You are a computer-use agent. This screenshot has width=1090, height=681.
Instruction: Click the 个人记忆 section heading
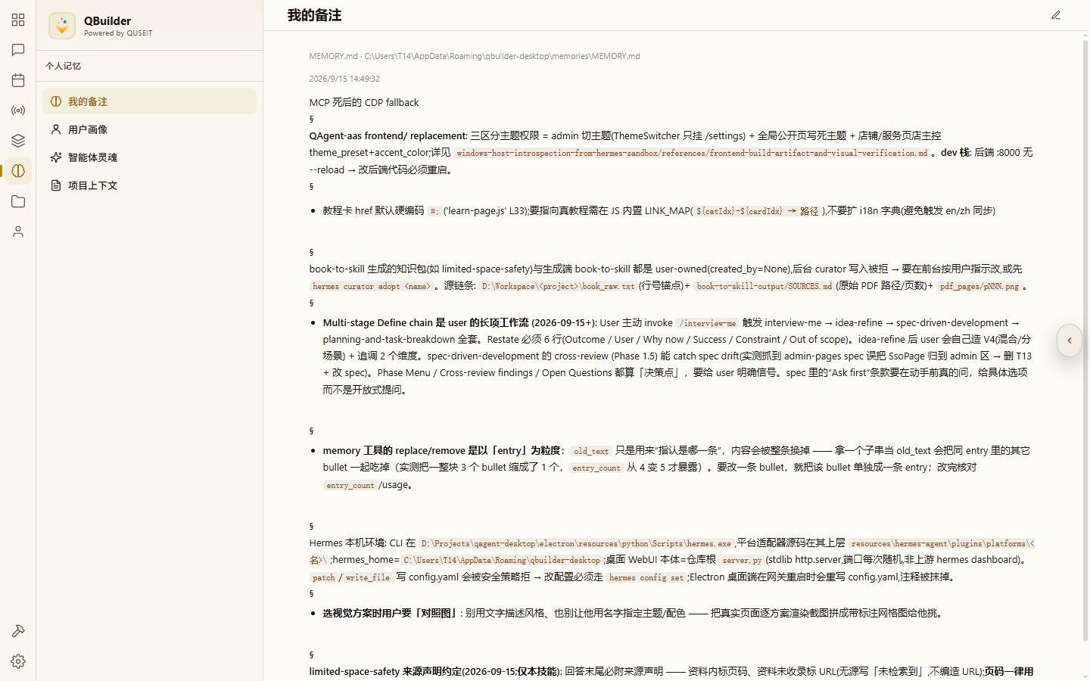63,66
